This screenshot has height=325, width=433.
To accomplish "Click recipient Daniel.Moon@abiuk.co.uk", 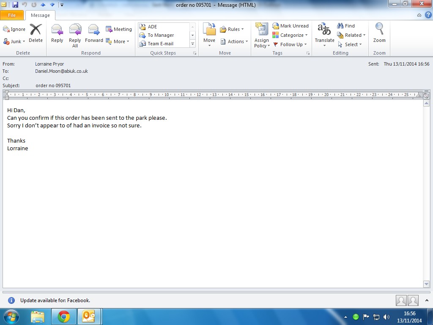I will [61, 71].
